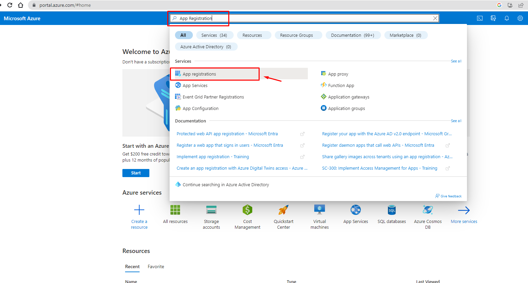Switch to the Favorite tab

pos(156,266)
